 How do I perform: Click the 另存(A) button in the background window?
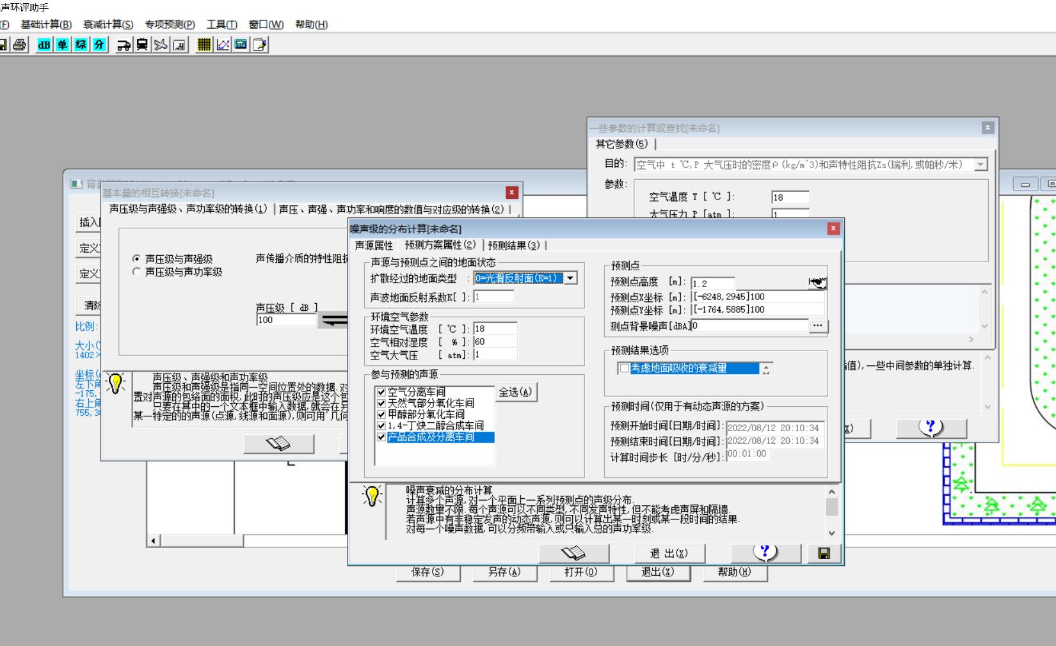pyautogui.click(x=504, y=572)
